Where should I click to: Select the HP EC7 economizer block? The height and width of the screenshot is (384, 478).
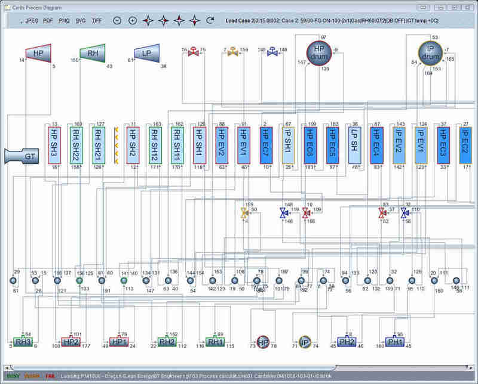[x=266, y=145]
